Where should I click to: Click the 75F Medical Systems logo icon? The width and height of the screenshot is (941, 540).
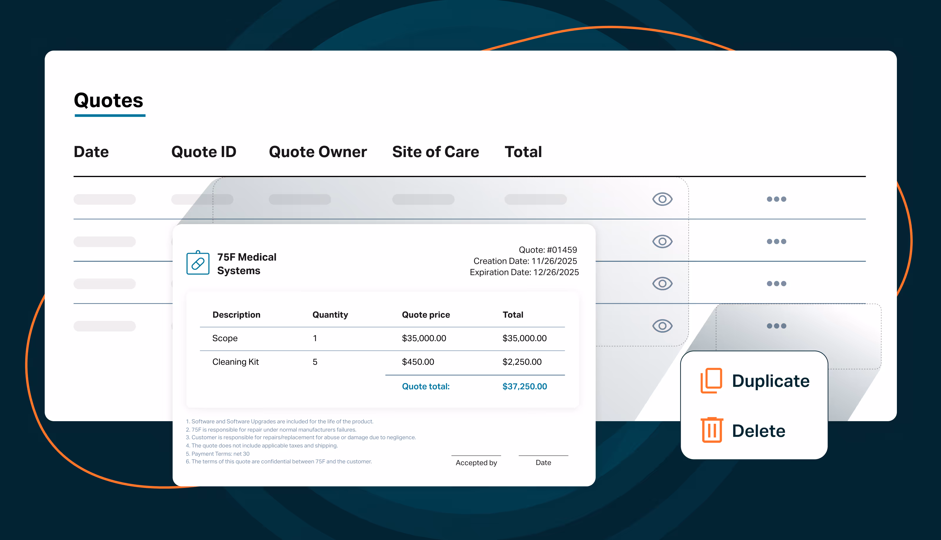198,263
